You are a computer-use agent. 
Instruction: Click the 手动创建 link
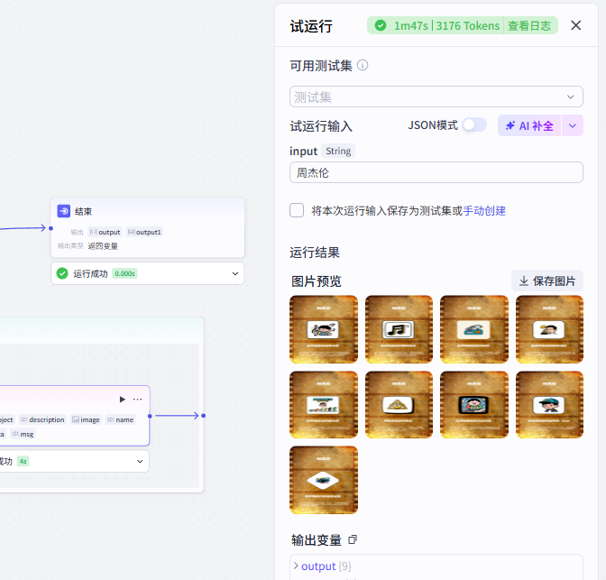click(484, 211)
